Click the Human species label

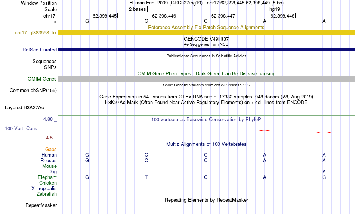pos(49,155)
